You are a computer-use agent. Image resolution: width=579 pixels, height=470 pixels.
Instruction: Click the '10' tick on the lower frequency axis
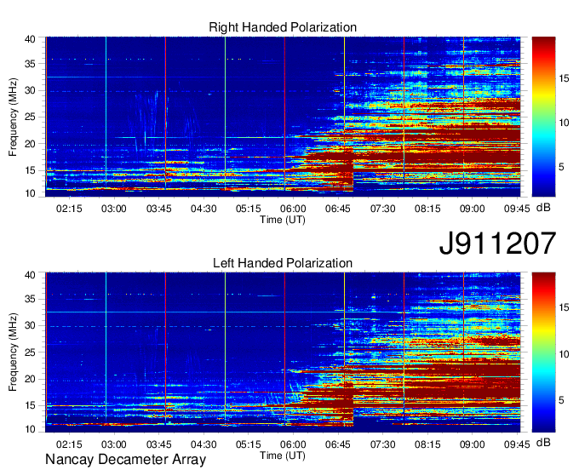[30, 429]
